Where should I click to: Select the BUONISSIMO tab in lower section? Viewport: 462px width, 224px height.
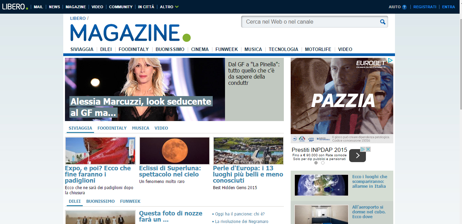point(100,201)
